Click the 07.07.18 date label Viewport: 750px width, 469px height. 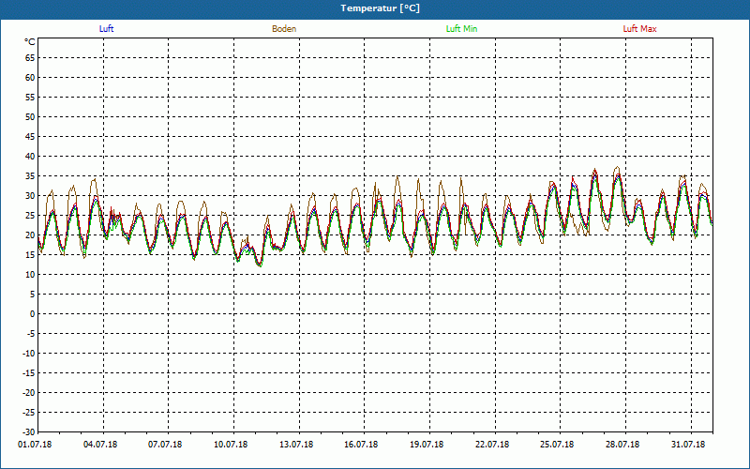click(165, 445)
